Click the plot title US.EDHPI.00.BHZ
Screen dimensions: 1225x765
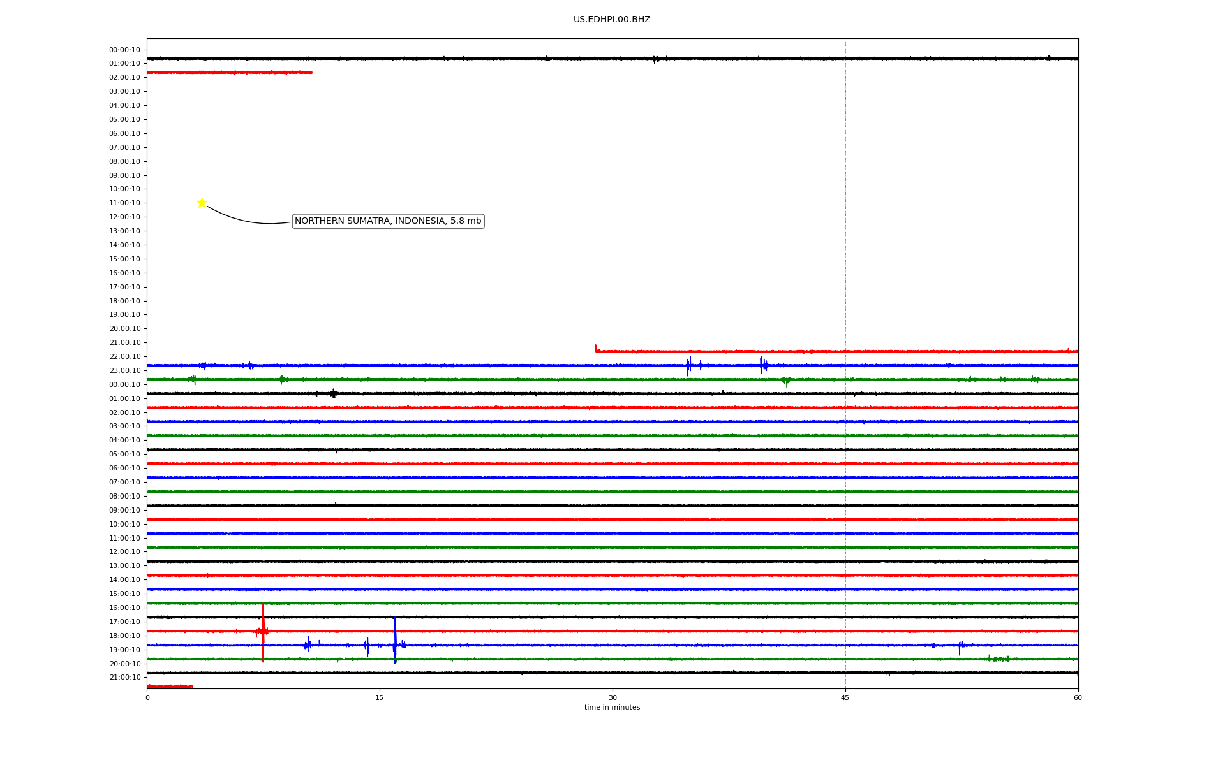click(x=611, y=20)
